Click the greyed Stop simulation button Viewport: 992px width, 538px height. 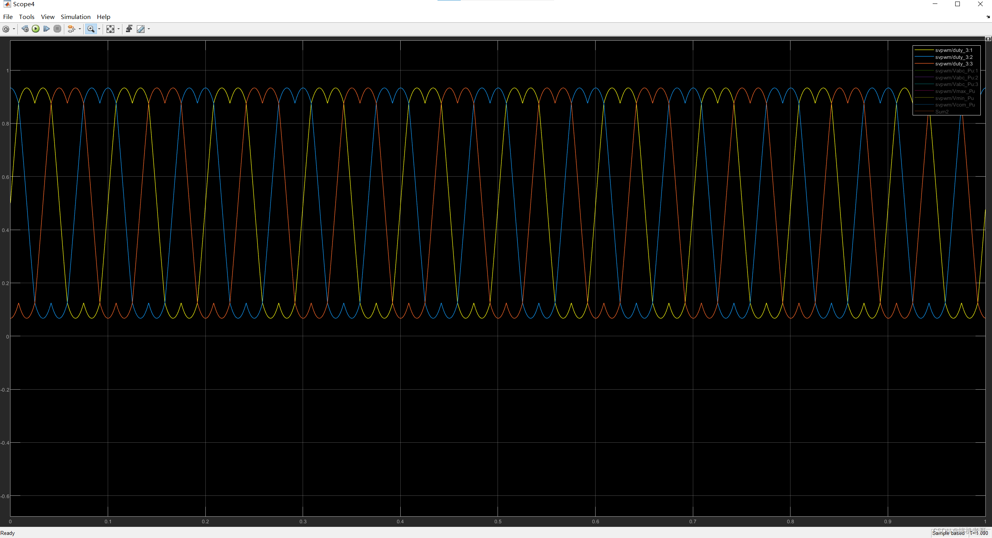[x=57, y=29]
